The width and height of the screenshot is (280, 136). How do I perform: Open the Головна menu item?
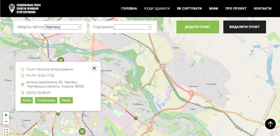coord(129,8)
